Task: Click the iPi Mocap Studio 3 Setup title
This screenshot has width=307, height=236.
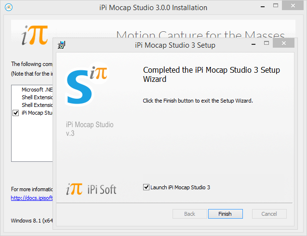Action: pyautogui.click(x=175, y=45)
